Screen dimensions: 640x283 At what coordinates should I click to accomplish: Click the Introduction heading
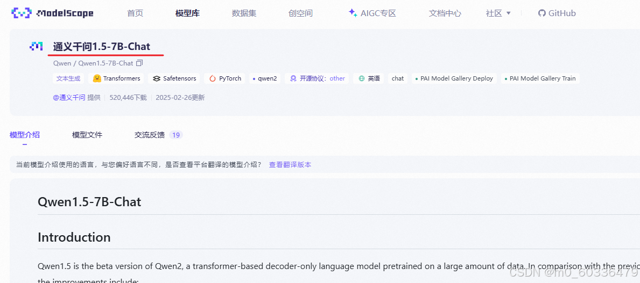(x=74, y=237)
